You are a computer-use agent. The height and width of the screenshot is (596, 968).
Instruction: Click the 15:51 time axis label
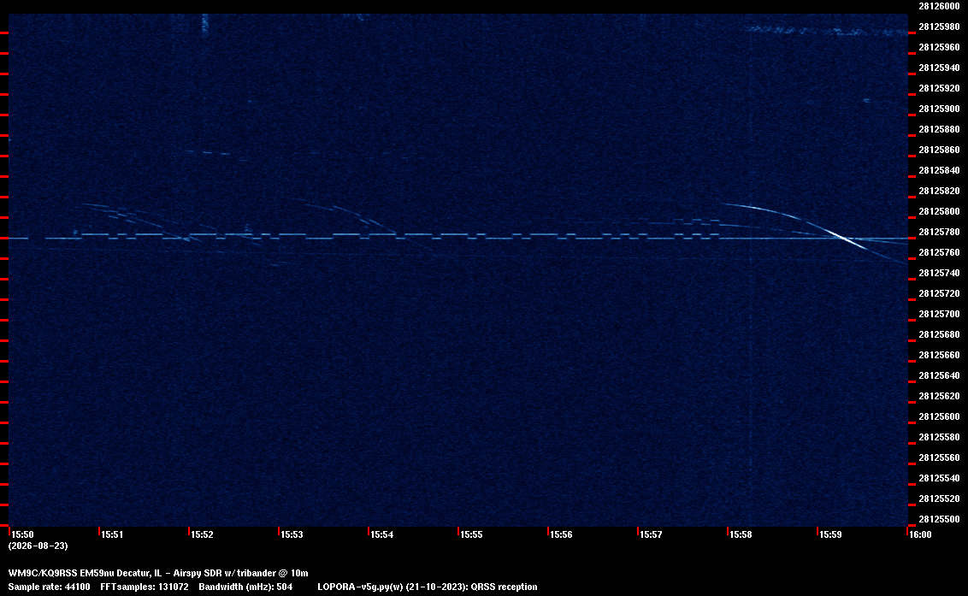click(112, 534)
